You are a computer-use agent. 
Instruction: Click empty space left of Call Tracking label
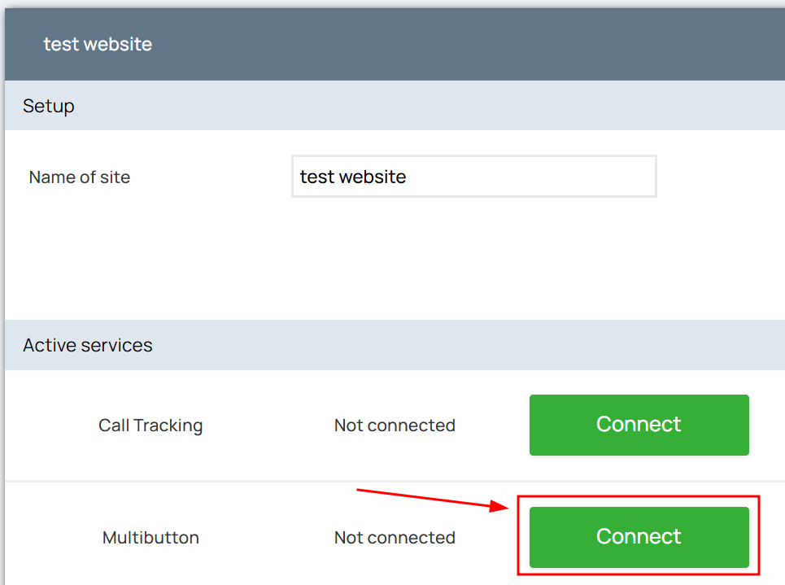coord(49,426)
